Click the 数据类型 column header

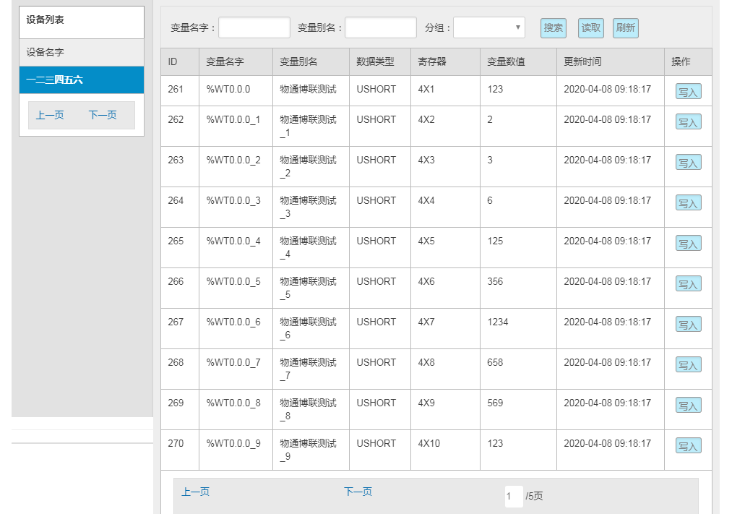pos(379,62)
